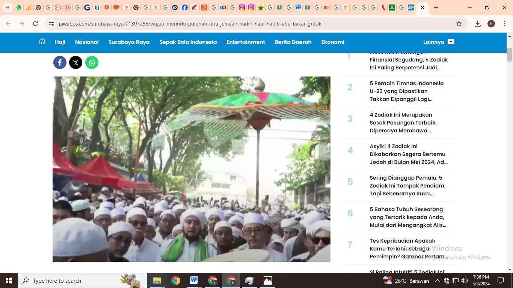Open the haul crowd article image
The image size is (513, 288).
[191, 169]
